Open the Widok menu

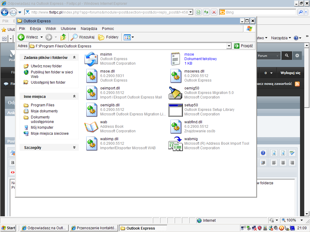point(51,29)
